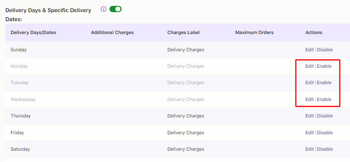
Task: Enable Wednesday delivery day
Action: [324, 99]
